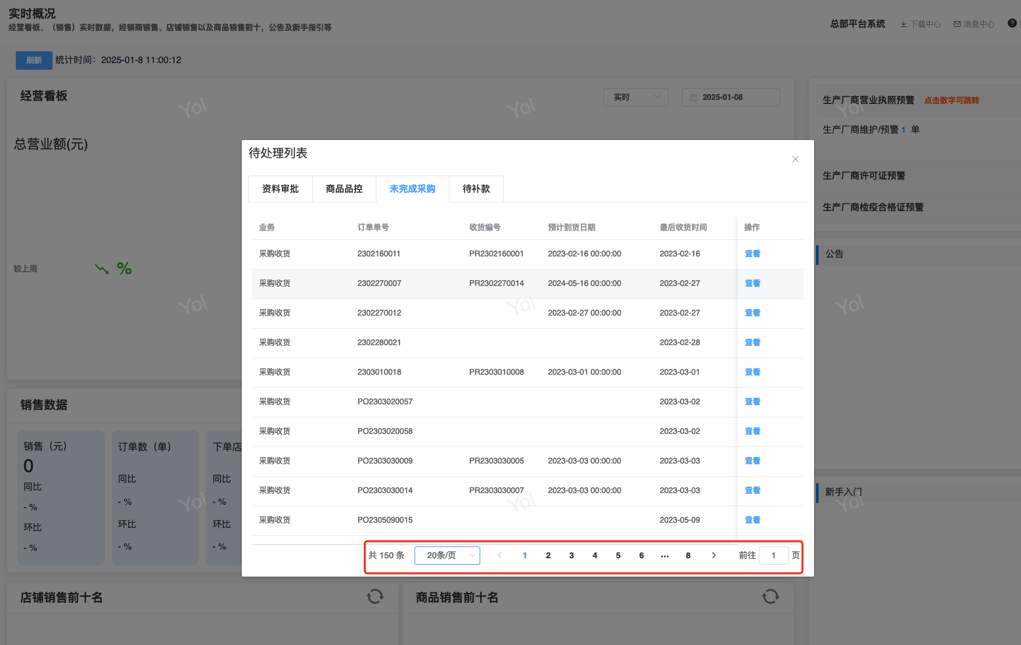This screenshot has height=645, width=1021.
Task: Open the 2025-01-08 date picker
Action: [731, 97]
